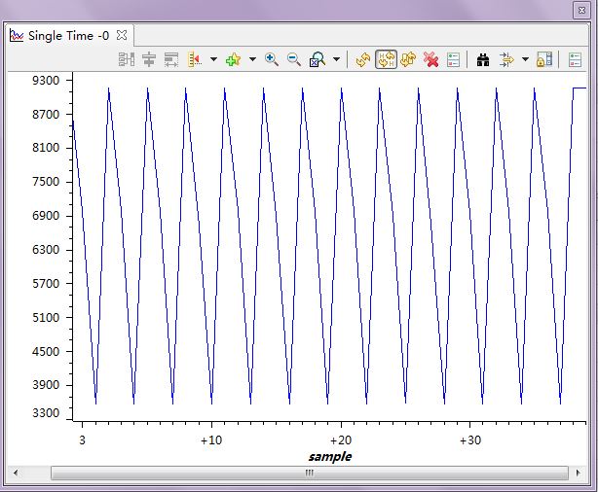Click the padlock pin view icon
The image size is (598, 492).
pyautogui.click(x=544, y=59)
